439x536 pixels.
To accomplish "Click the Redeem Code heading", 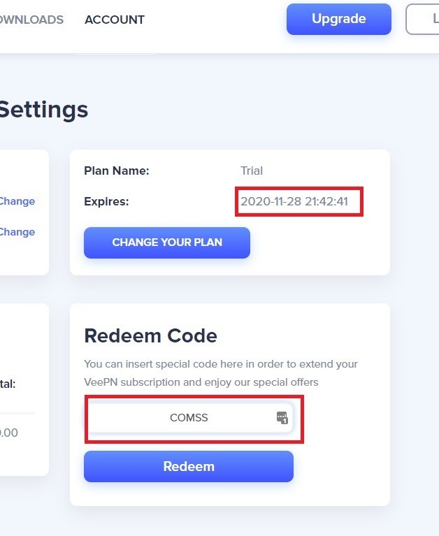I will (150, 335).
